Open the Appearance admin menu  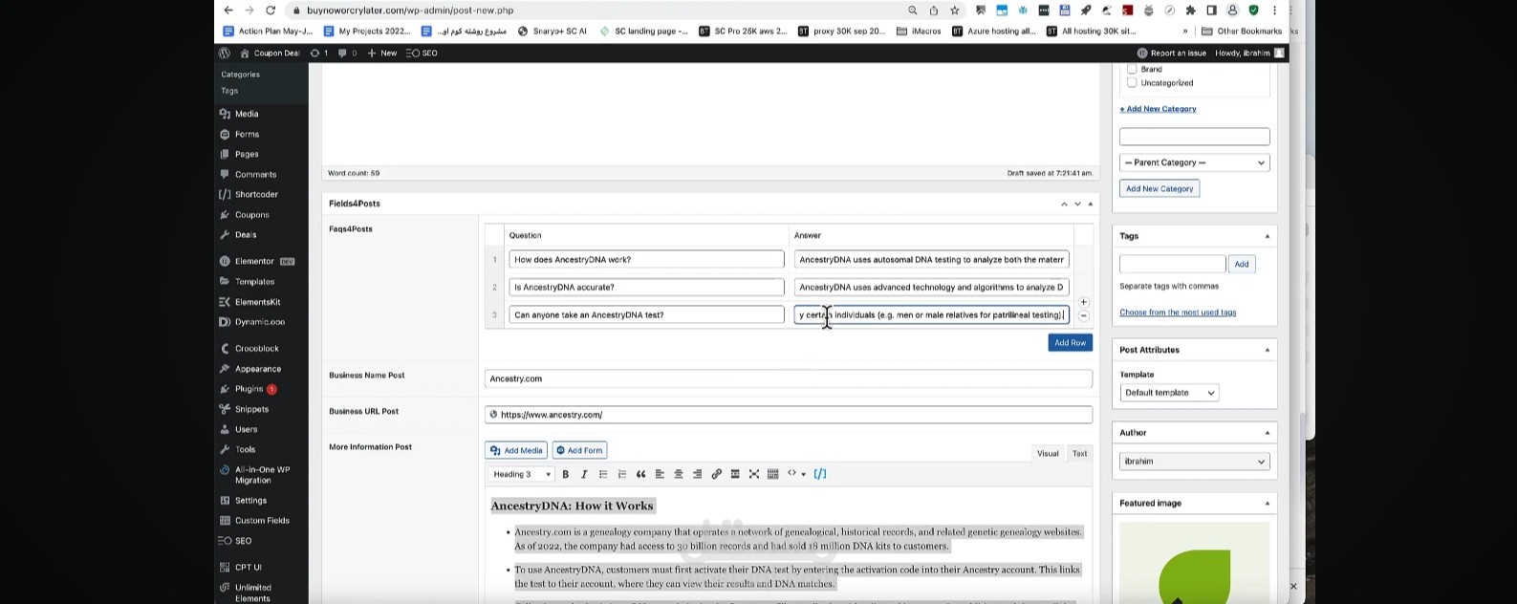click(258, 369)
